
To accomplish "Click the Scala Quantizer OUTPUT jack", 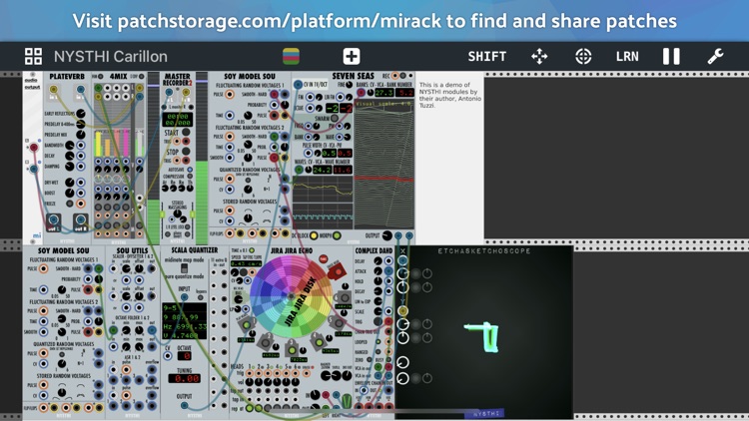I will (184, 406).
